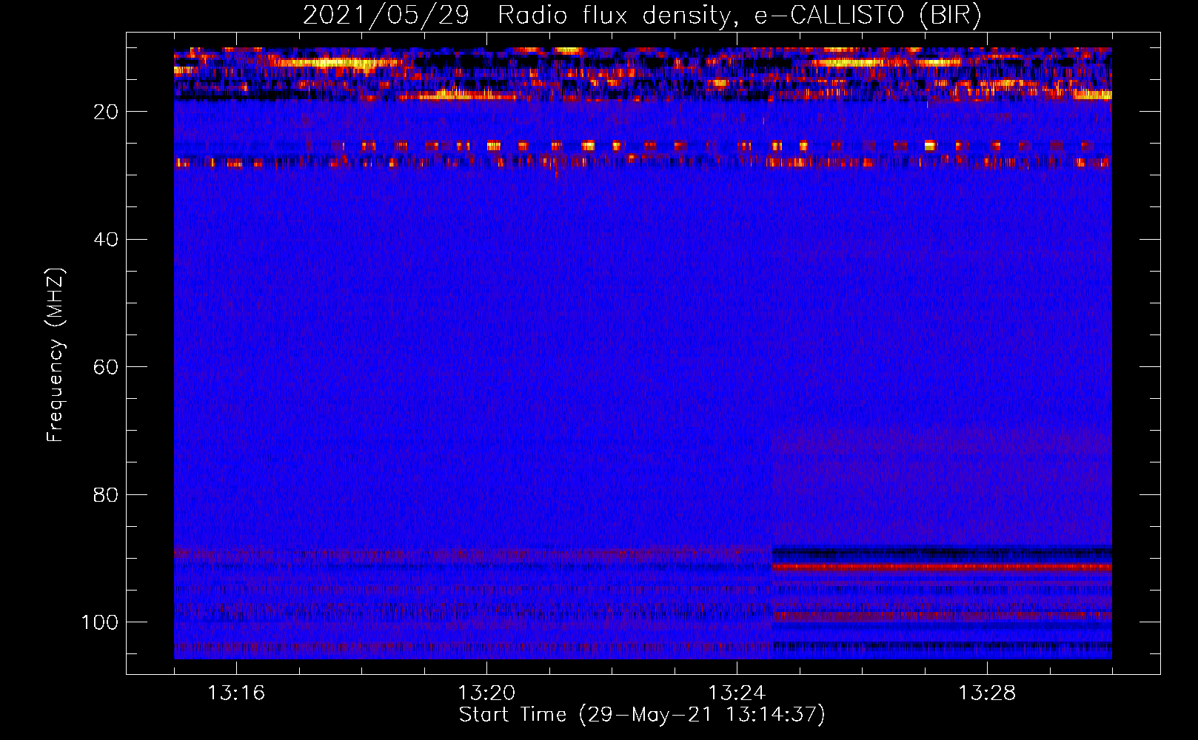This screenshot has height=740, width=1198.
Task: Click the 60 MHz frequency tick label
Action: click(x=105, y=367)
